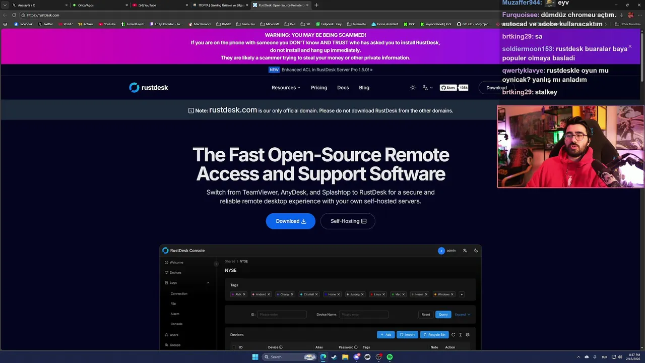This screenshot has height=363, width=645.
Task: Expand the search filters via Expand link
Action: pos(462,315)
